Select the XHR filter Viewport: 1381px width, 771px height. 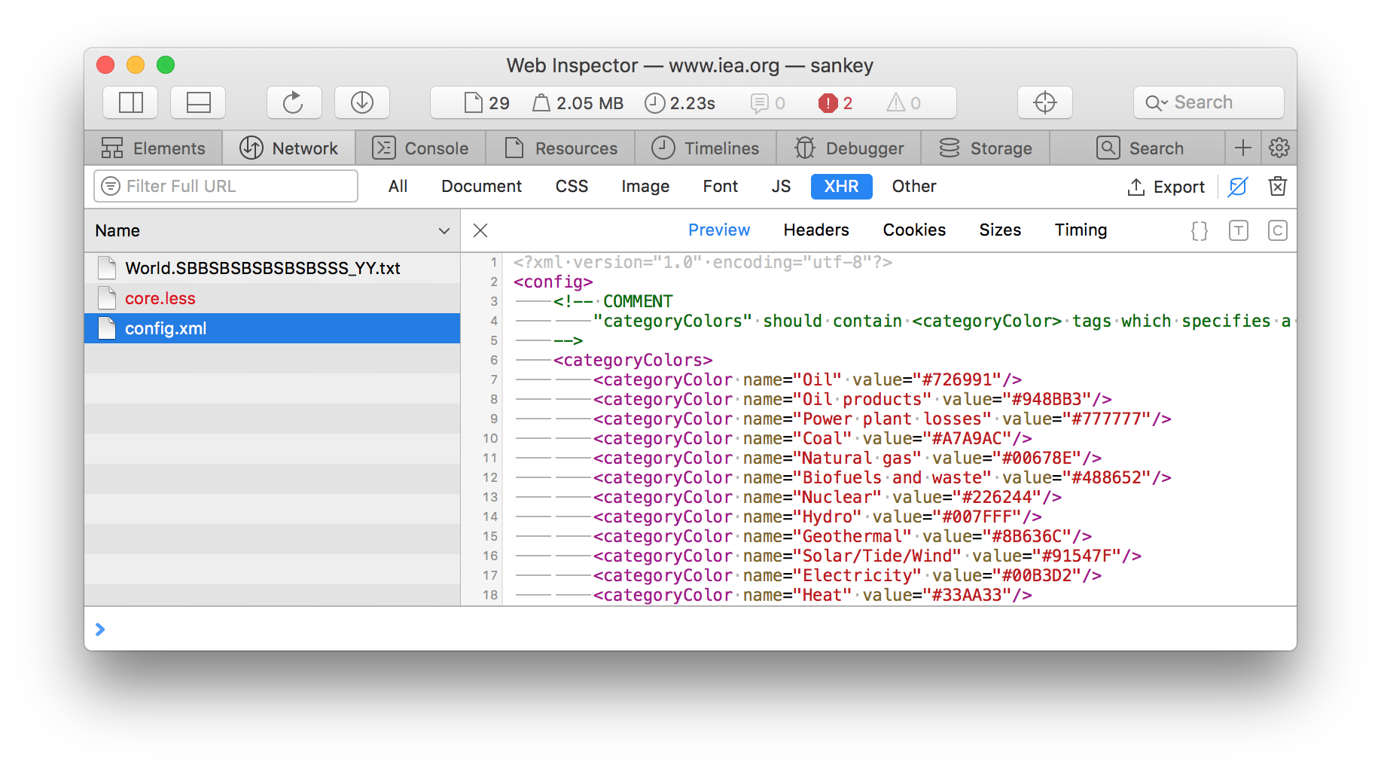[840, 186]
